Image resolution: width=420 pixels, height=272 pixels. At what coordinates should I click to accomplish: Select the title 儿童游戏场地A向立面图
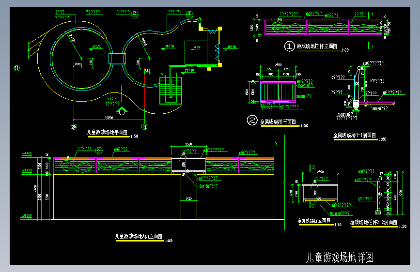click(x=139, y=236)
